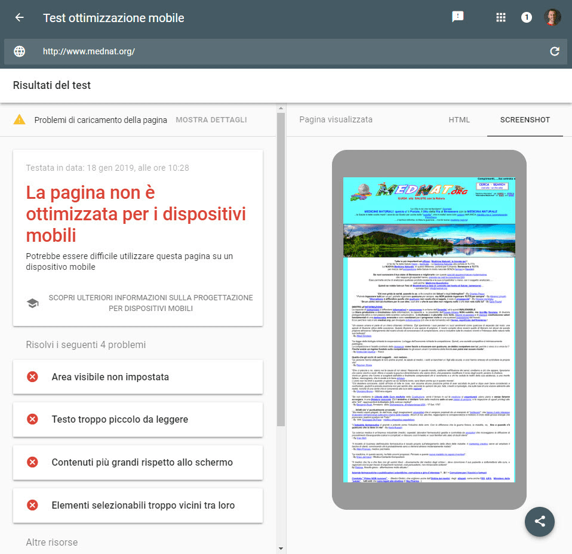Select the SCREENSHOT tab

pyautogui.click(x=525, y=119)
